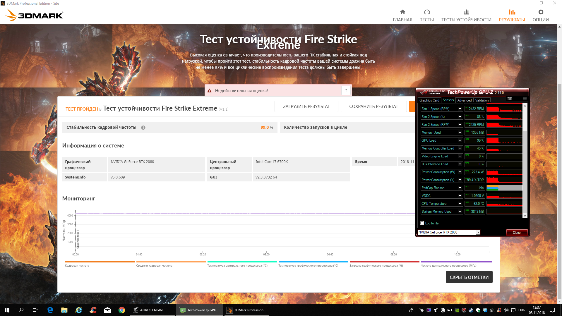Image resolution: width=562 pixels, height=316 pixels.
Task: Enable the Log to file checkbox
Action: point(422,223)
